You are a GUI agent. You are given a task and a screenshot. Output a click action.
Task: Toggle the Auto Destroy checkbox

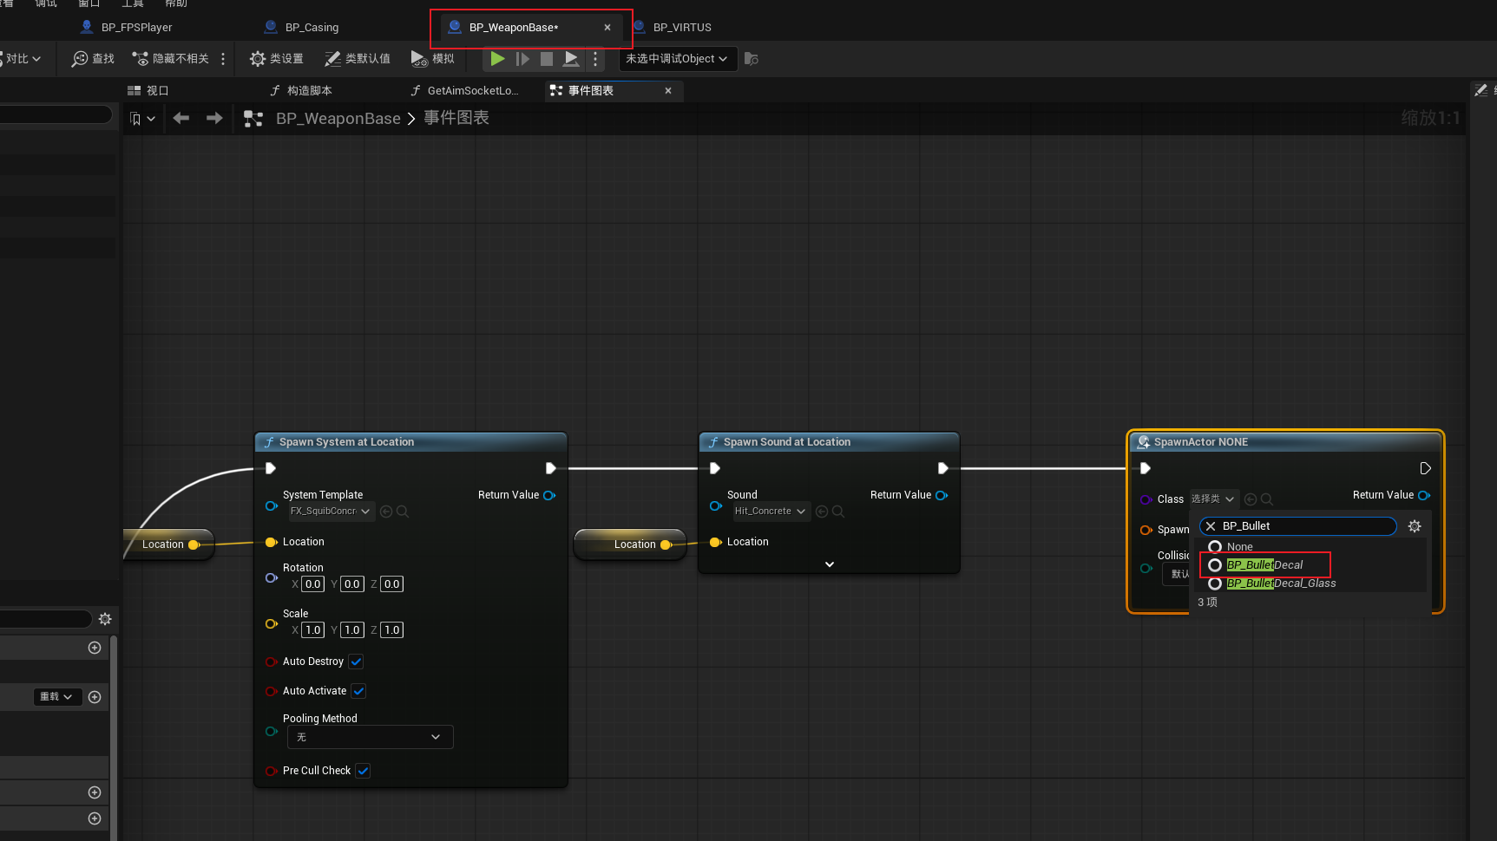click(x=357, y=662)
